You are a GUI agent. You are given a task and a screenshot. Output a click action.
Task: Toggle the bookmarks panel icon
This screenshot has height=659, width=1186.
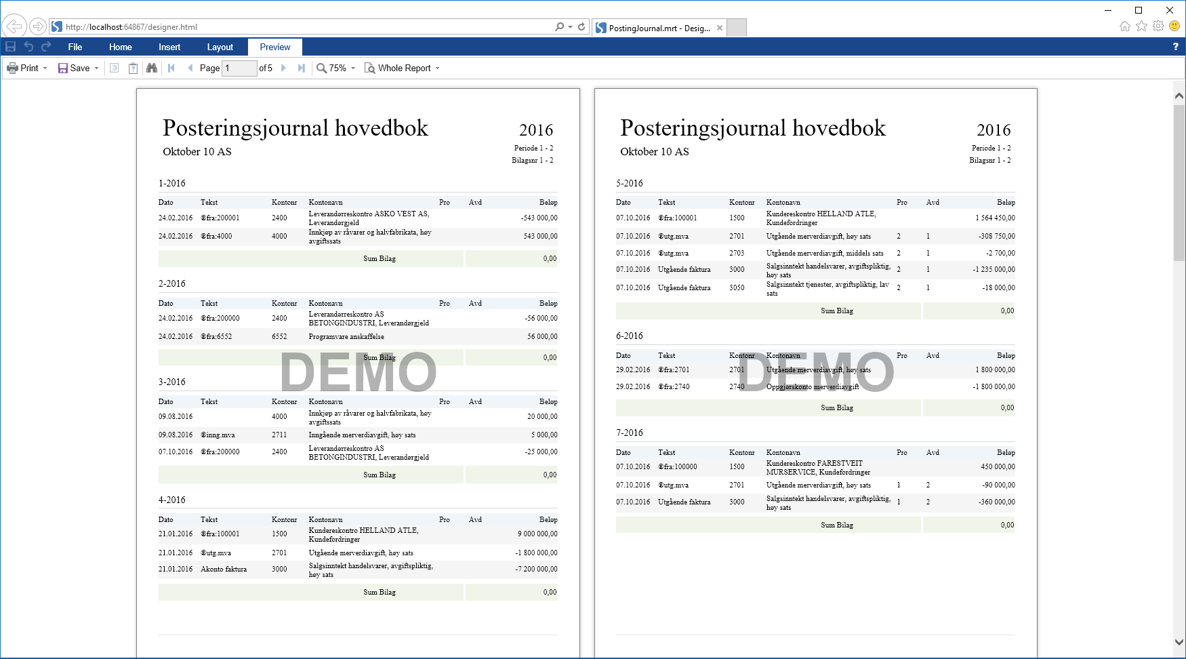115,68
